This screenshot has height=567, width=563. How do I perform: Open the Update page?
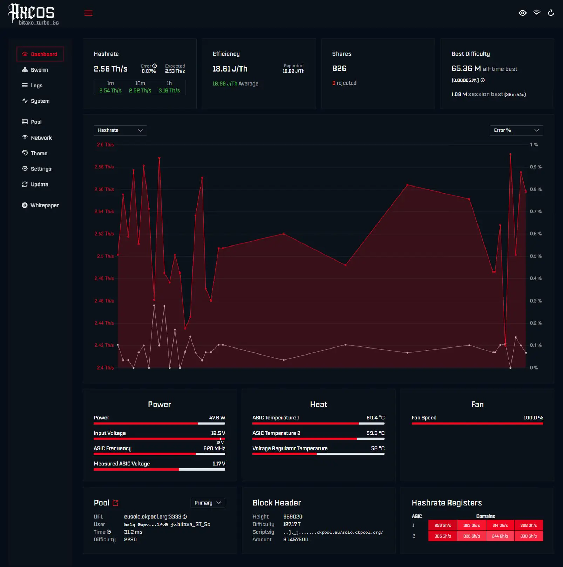click(39, 184)
